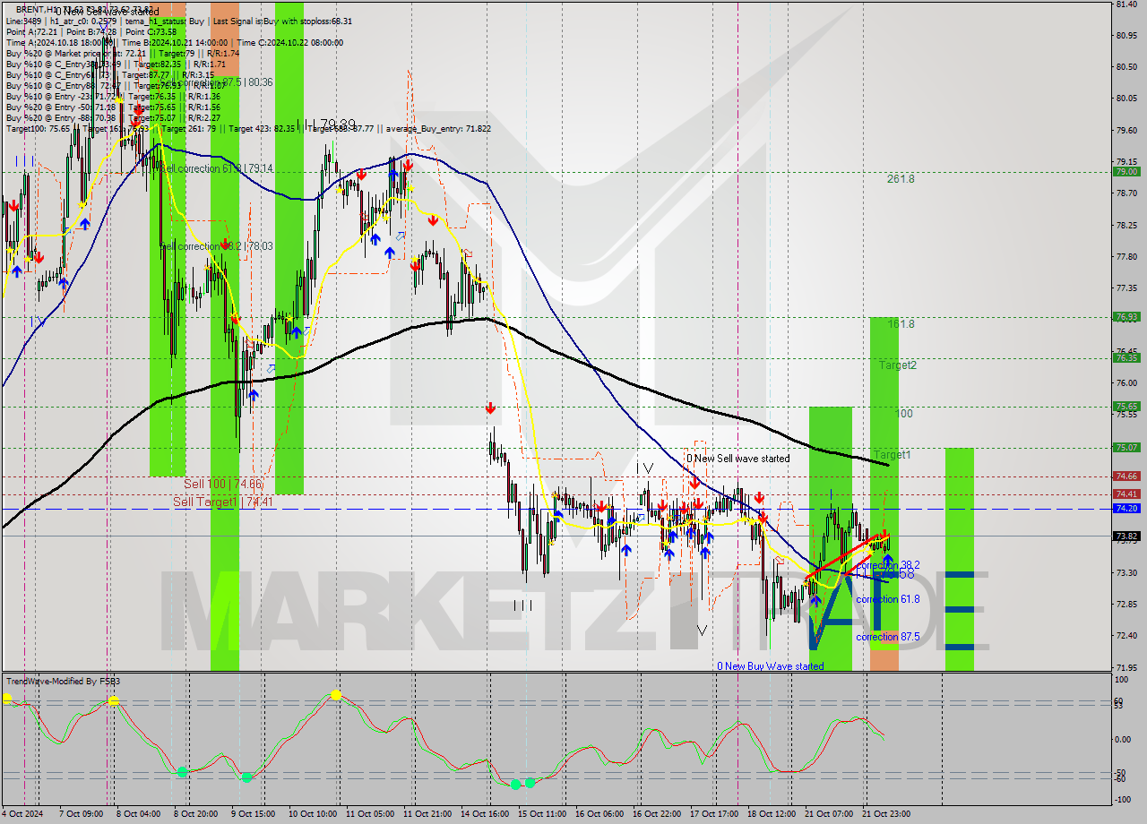Click the 'Last Signal is:Buy with stoploss:68.31' text
The width and height of the screenshot is (1147, 824).
click(x=282, y=21)
